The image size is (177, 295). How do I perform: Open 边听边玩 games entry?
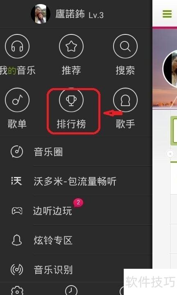tap(76, 211)
